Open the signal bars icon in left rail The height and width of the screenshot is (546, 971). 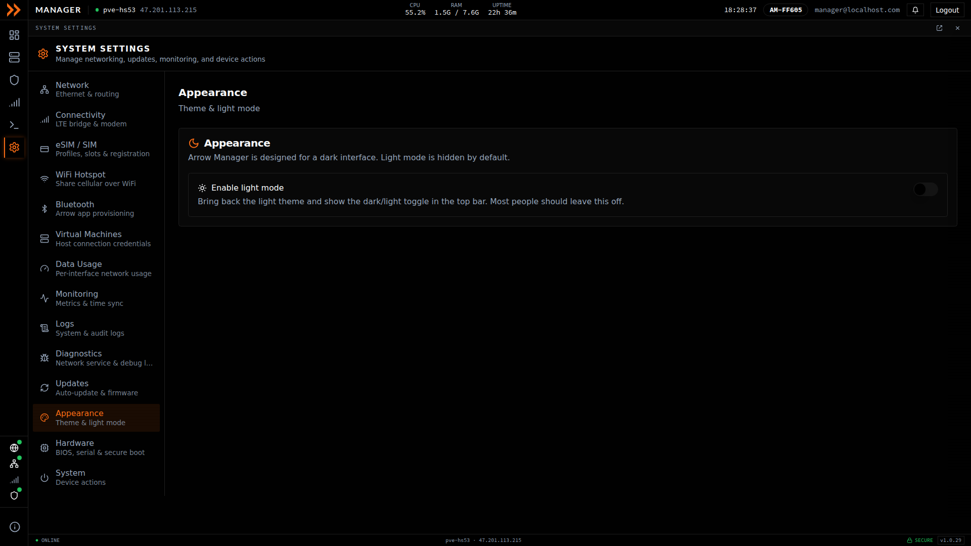[14, 102]
